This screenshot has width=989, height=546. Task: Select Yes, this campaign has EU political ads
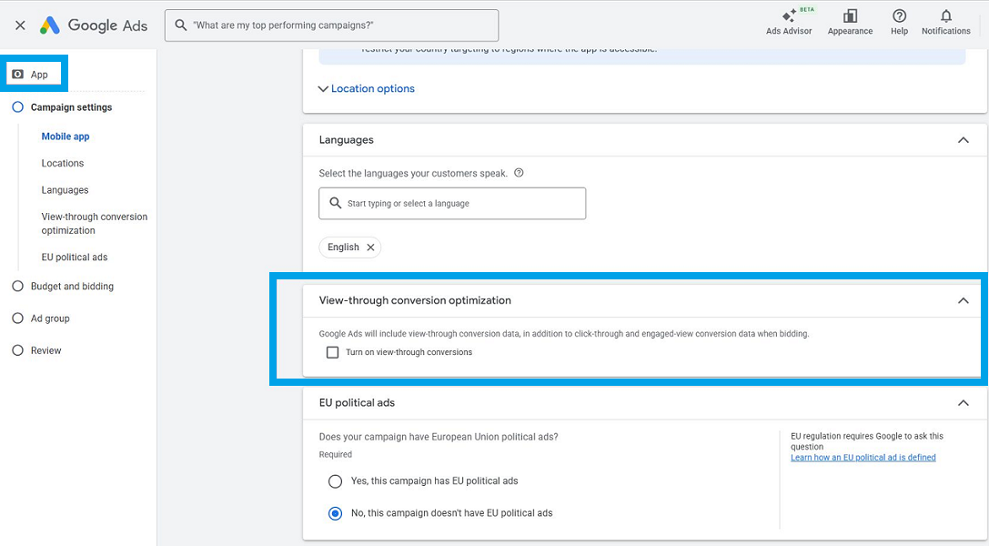336,481
